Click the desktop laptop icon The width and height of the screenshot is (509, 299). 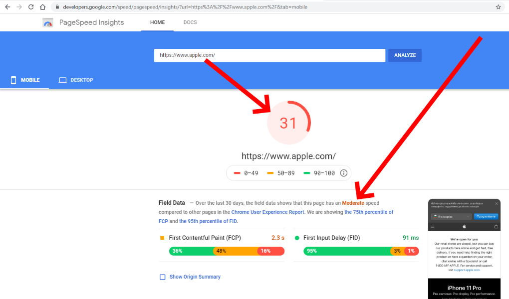[x=63, y=80]
